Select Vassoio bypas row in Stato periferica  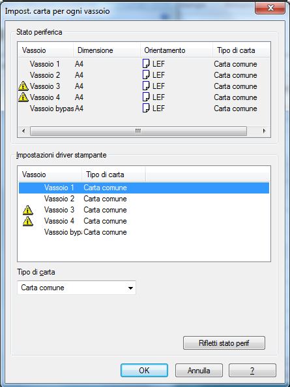tap(144, 109)
